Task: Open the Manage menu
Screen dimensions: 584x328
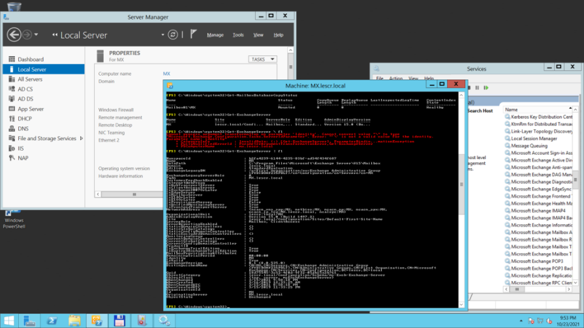Action: coord(215,35)
